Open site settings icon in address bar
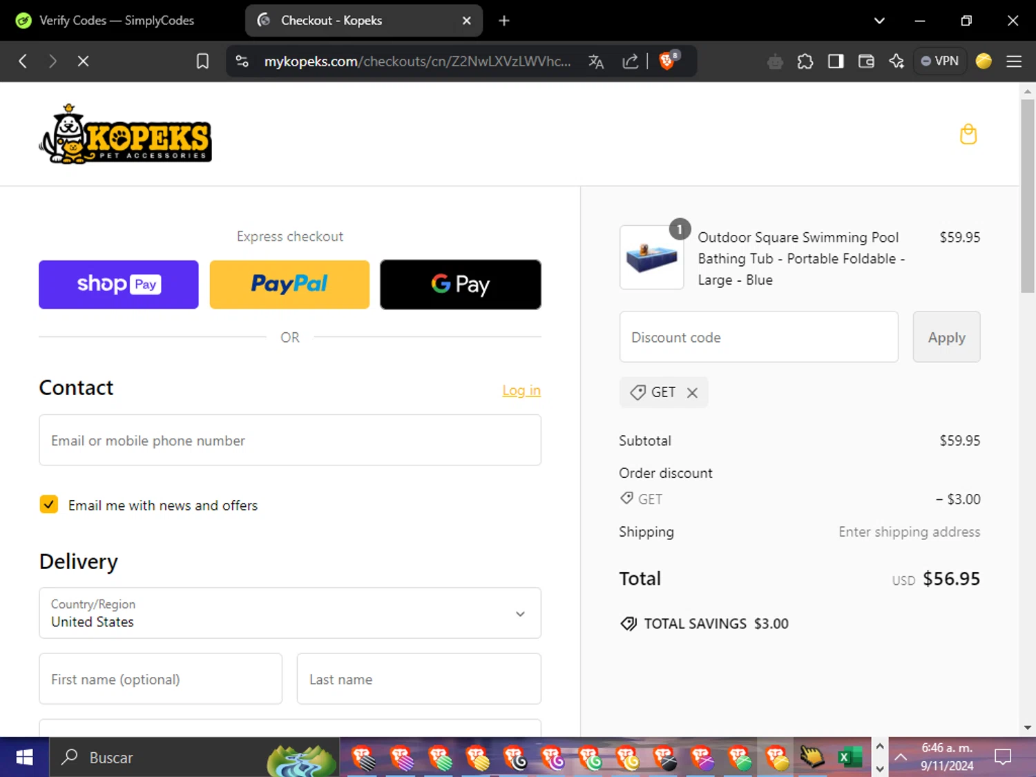 click(242, 61)
